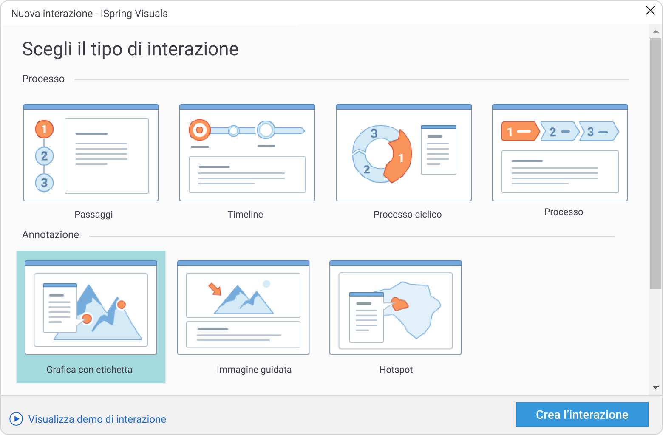Click the Hotspot label text

pos(396,370)
